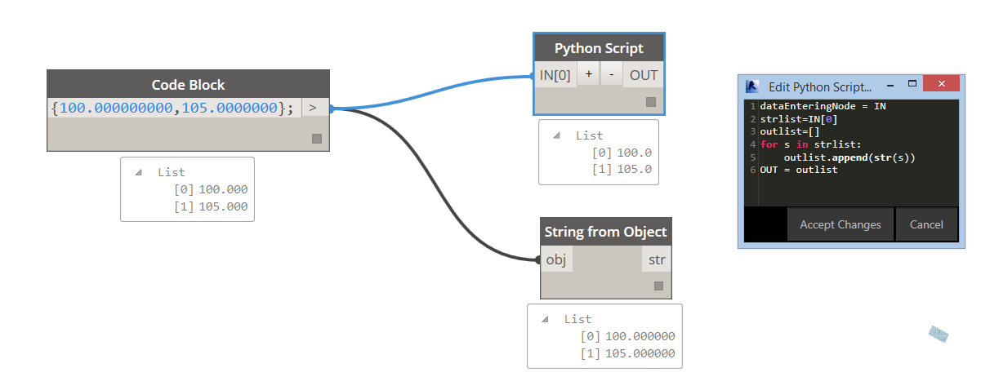This screenshot has height=390, width=981.
Task: Select value [0] 100.0 in Python preview
Action: tap(622, 153)
